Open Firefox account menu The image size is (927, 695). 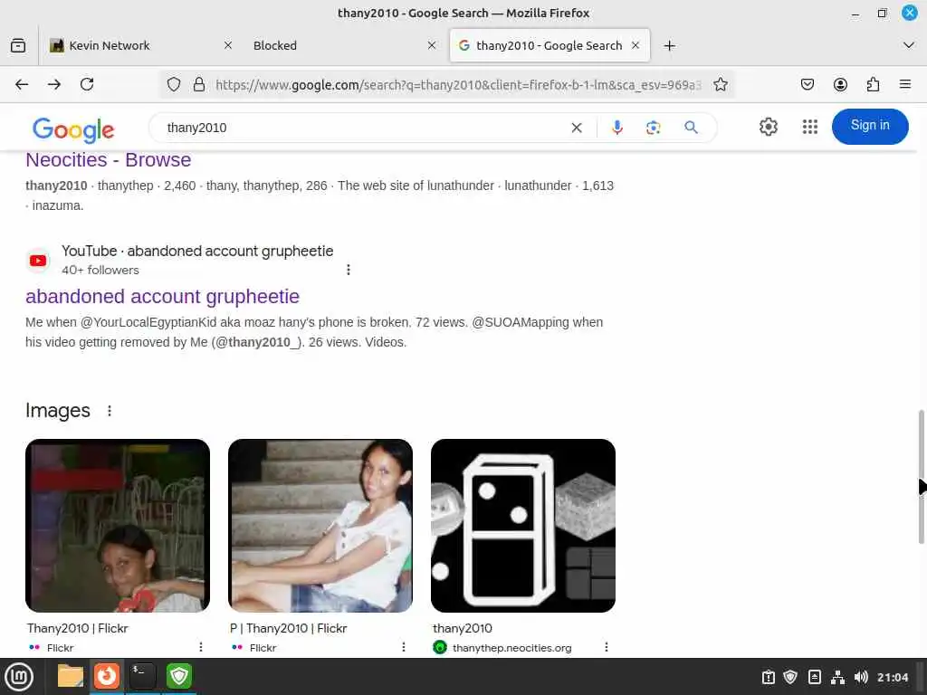[840, 84]
